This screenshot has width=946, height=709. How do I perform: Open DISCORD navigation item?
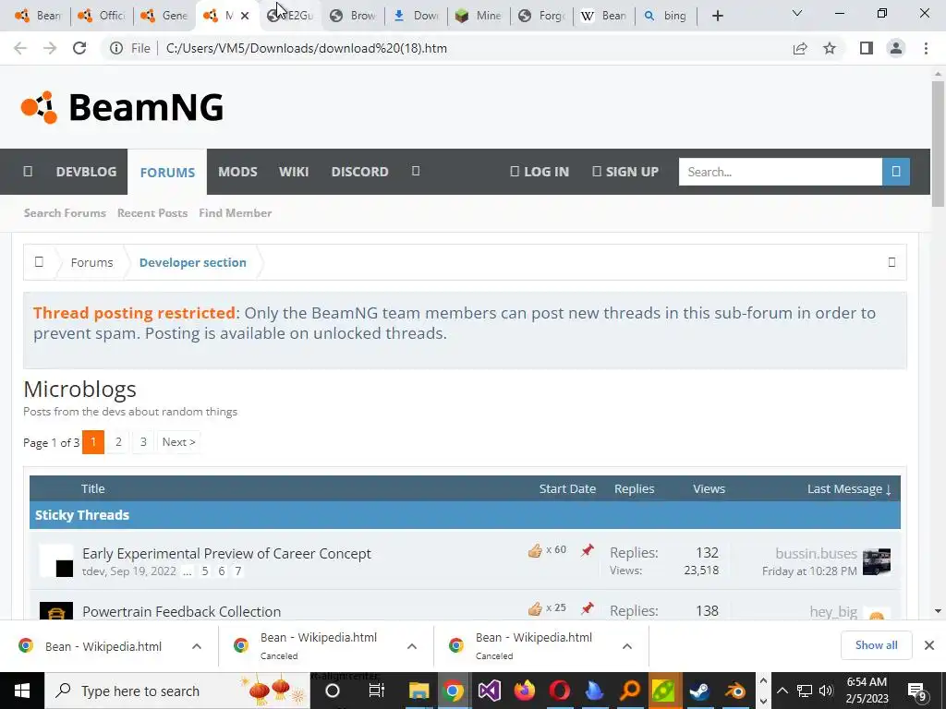pos(359,172)
